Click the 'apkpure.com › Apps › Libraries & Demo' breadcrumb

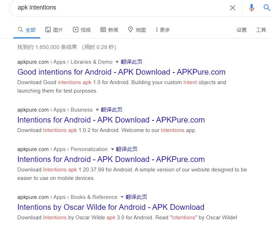pyautogui.click(x=65, y=62)
